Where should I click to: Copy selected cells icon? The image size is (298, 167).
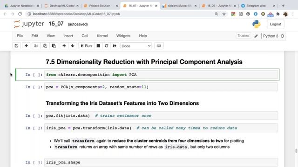tap(45, 46)
